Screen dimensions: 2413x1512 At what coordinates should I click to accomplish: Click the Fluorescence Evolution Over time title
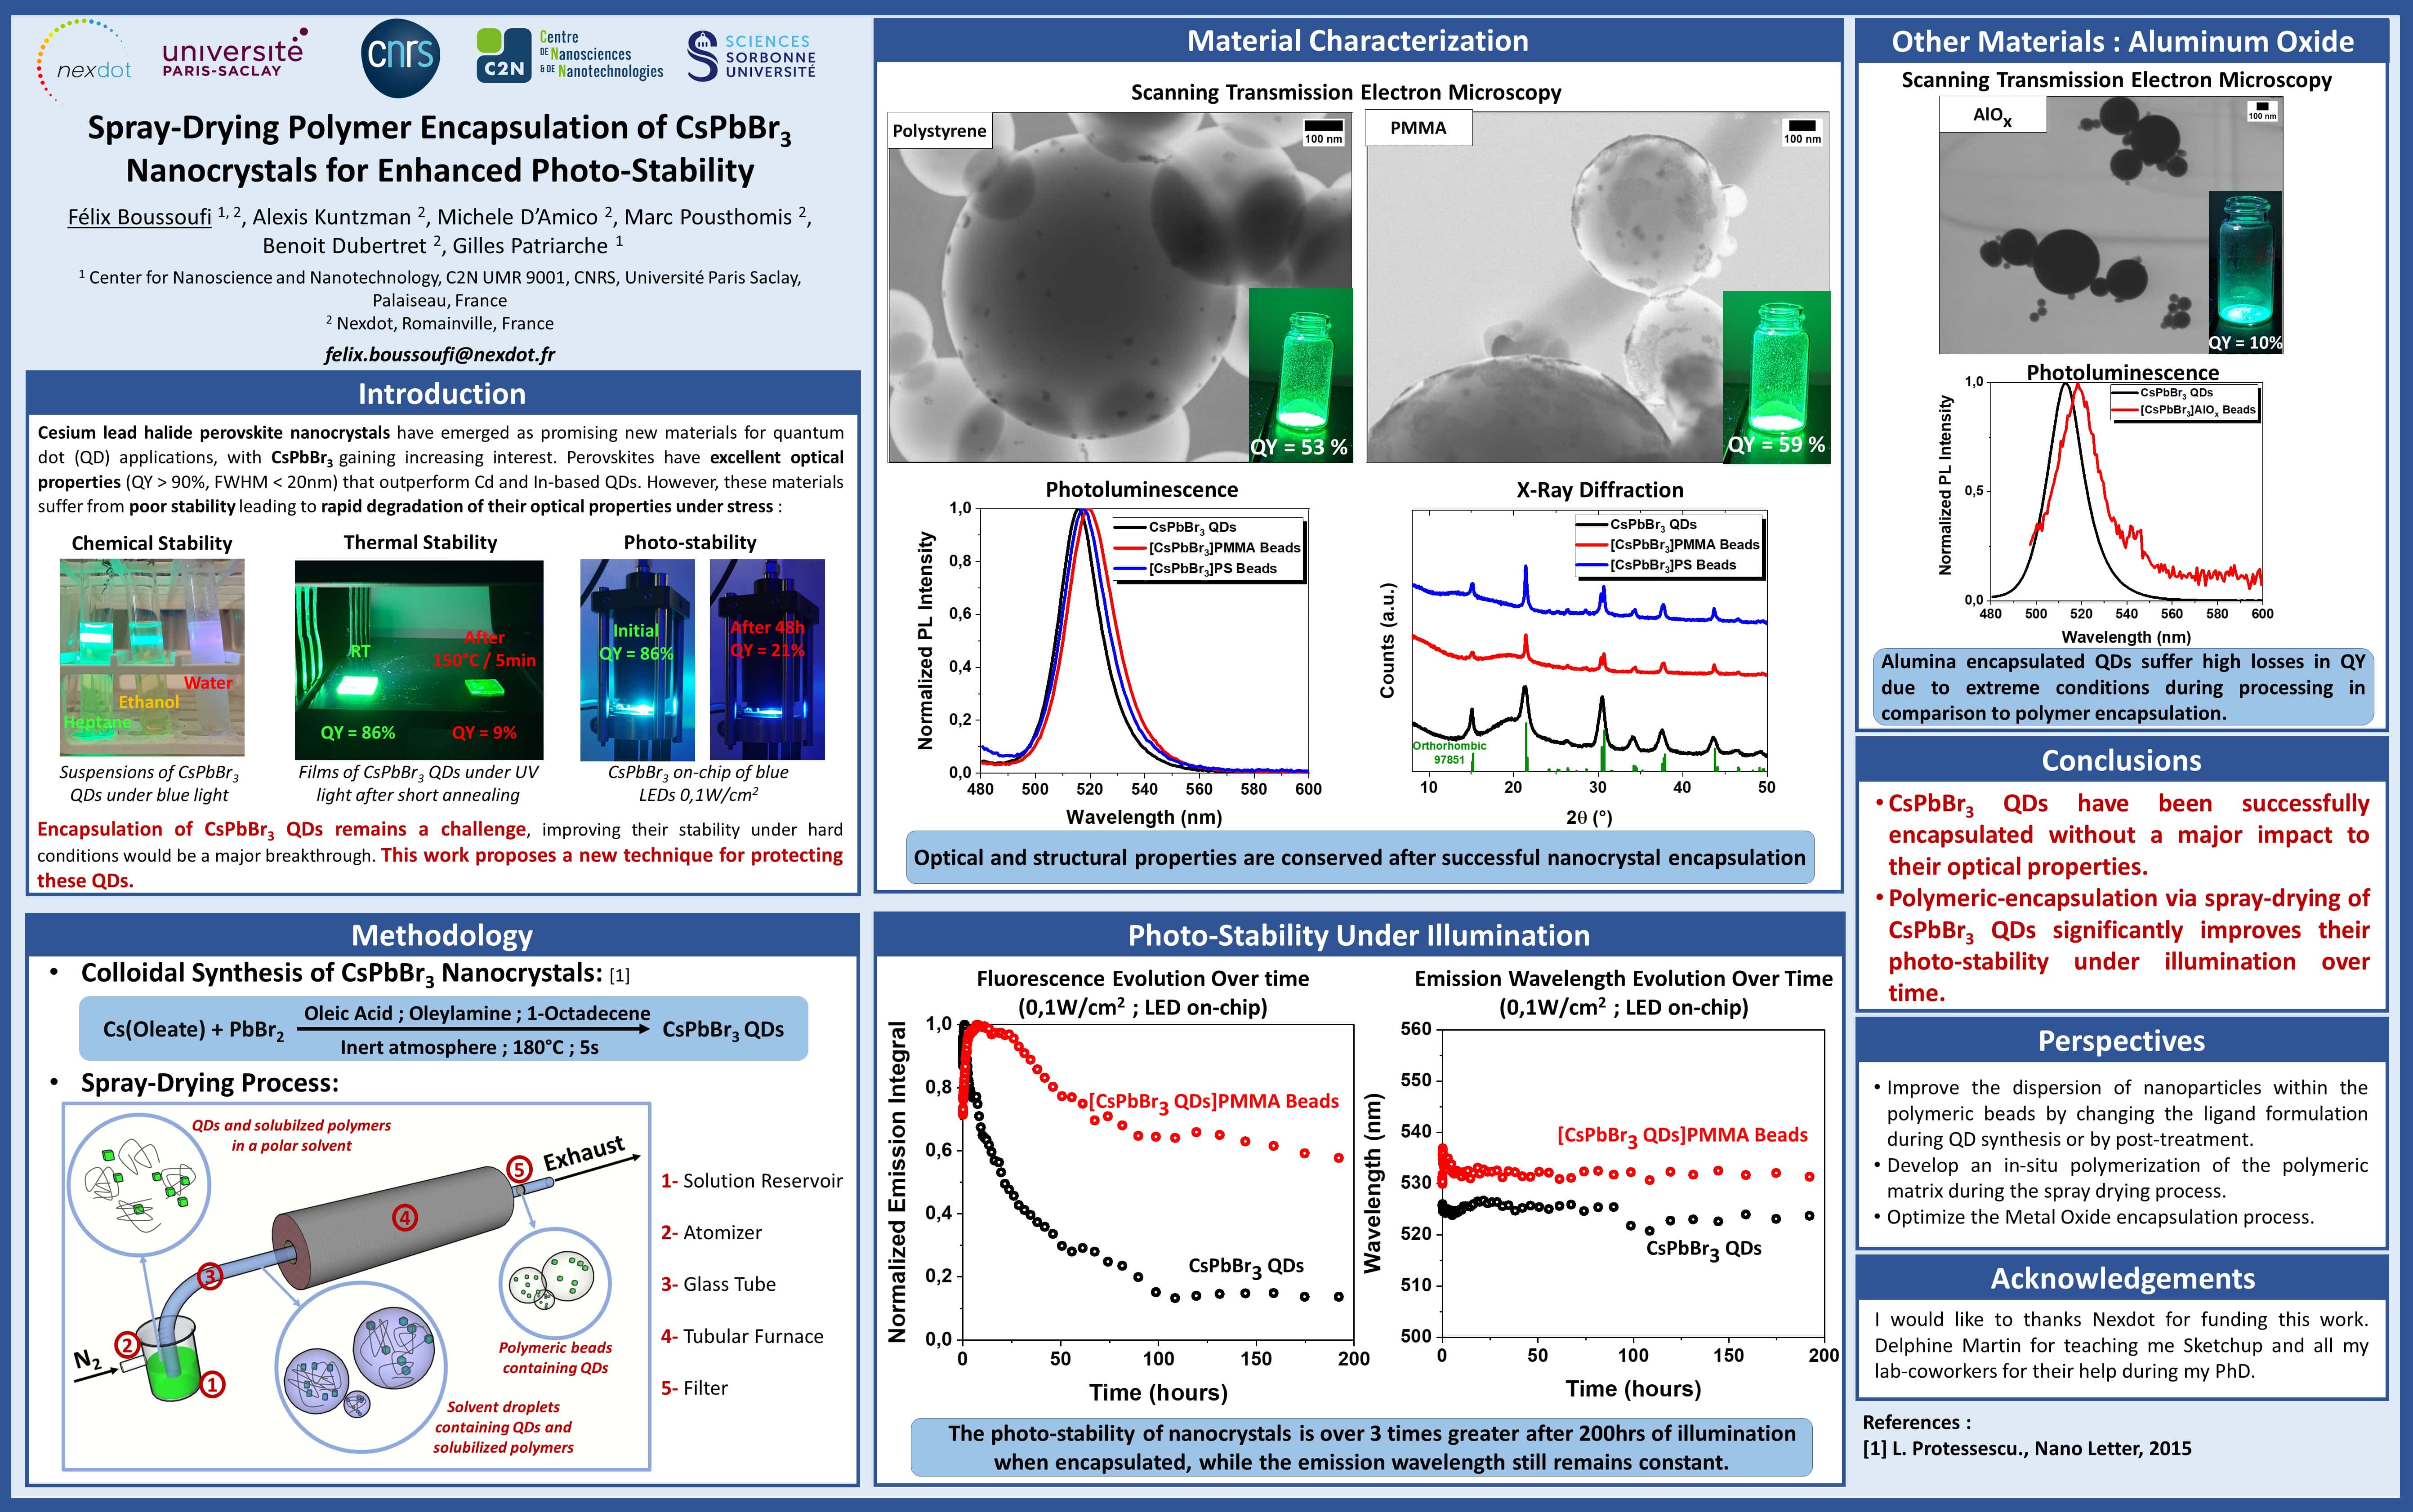[1142, 979]
